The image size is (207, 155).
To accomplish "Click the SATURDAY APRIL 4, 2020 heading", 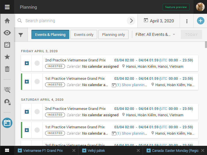I will point(42,100).
